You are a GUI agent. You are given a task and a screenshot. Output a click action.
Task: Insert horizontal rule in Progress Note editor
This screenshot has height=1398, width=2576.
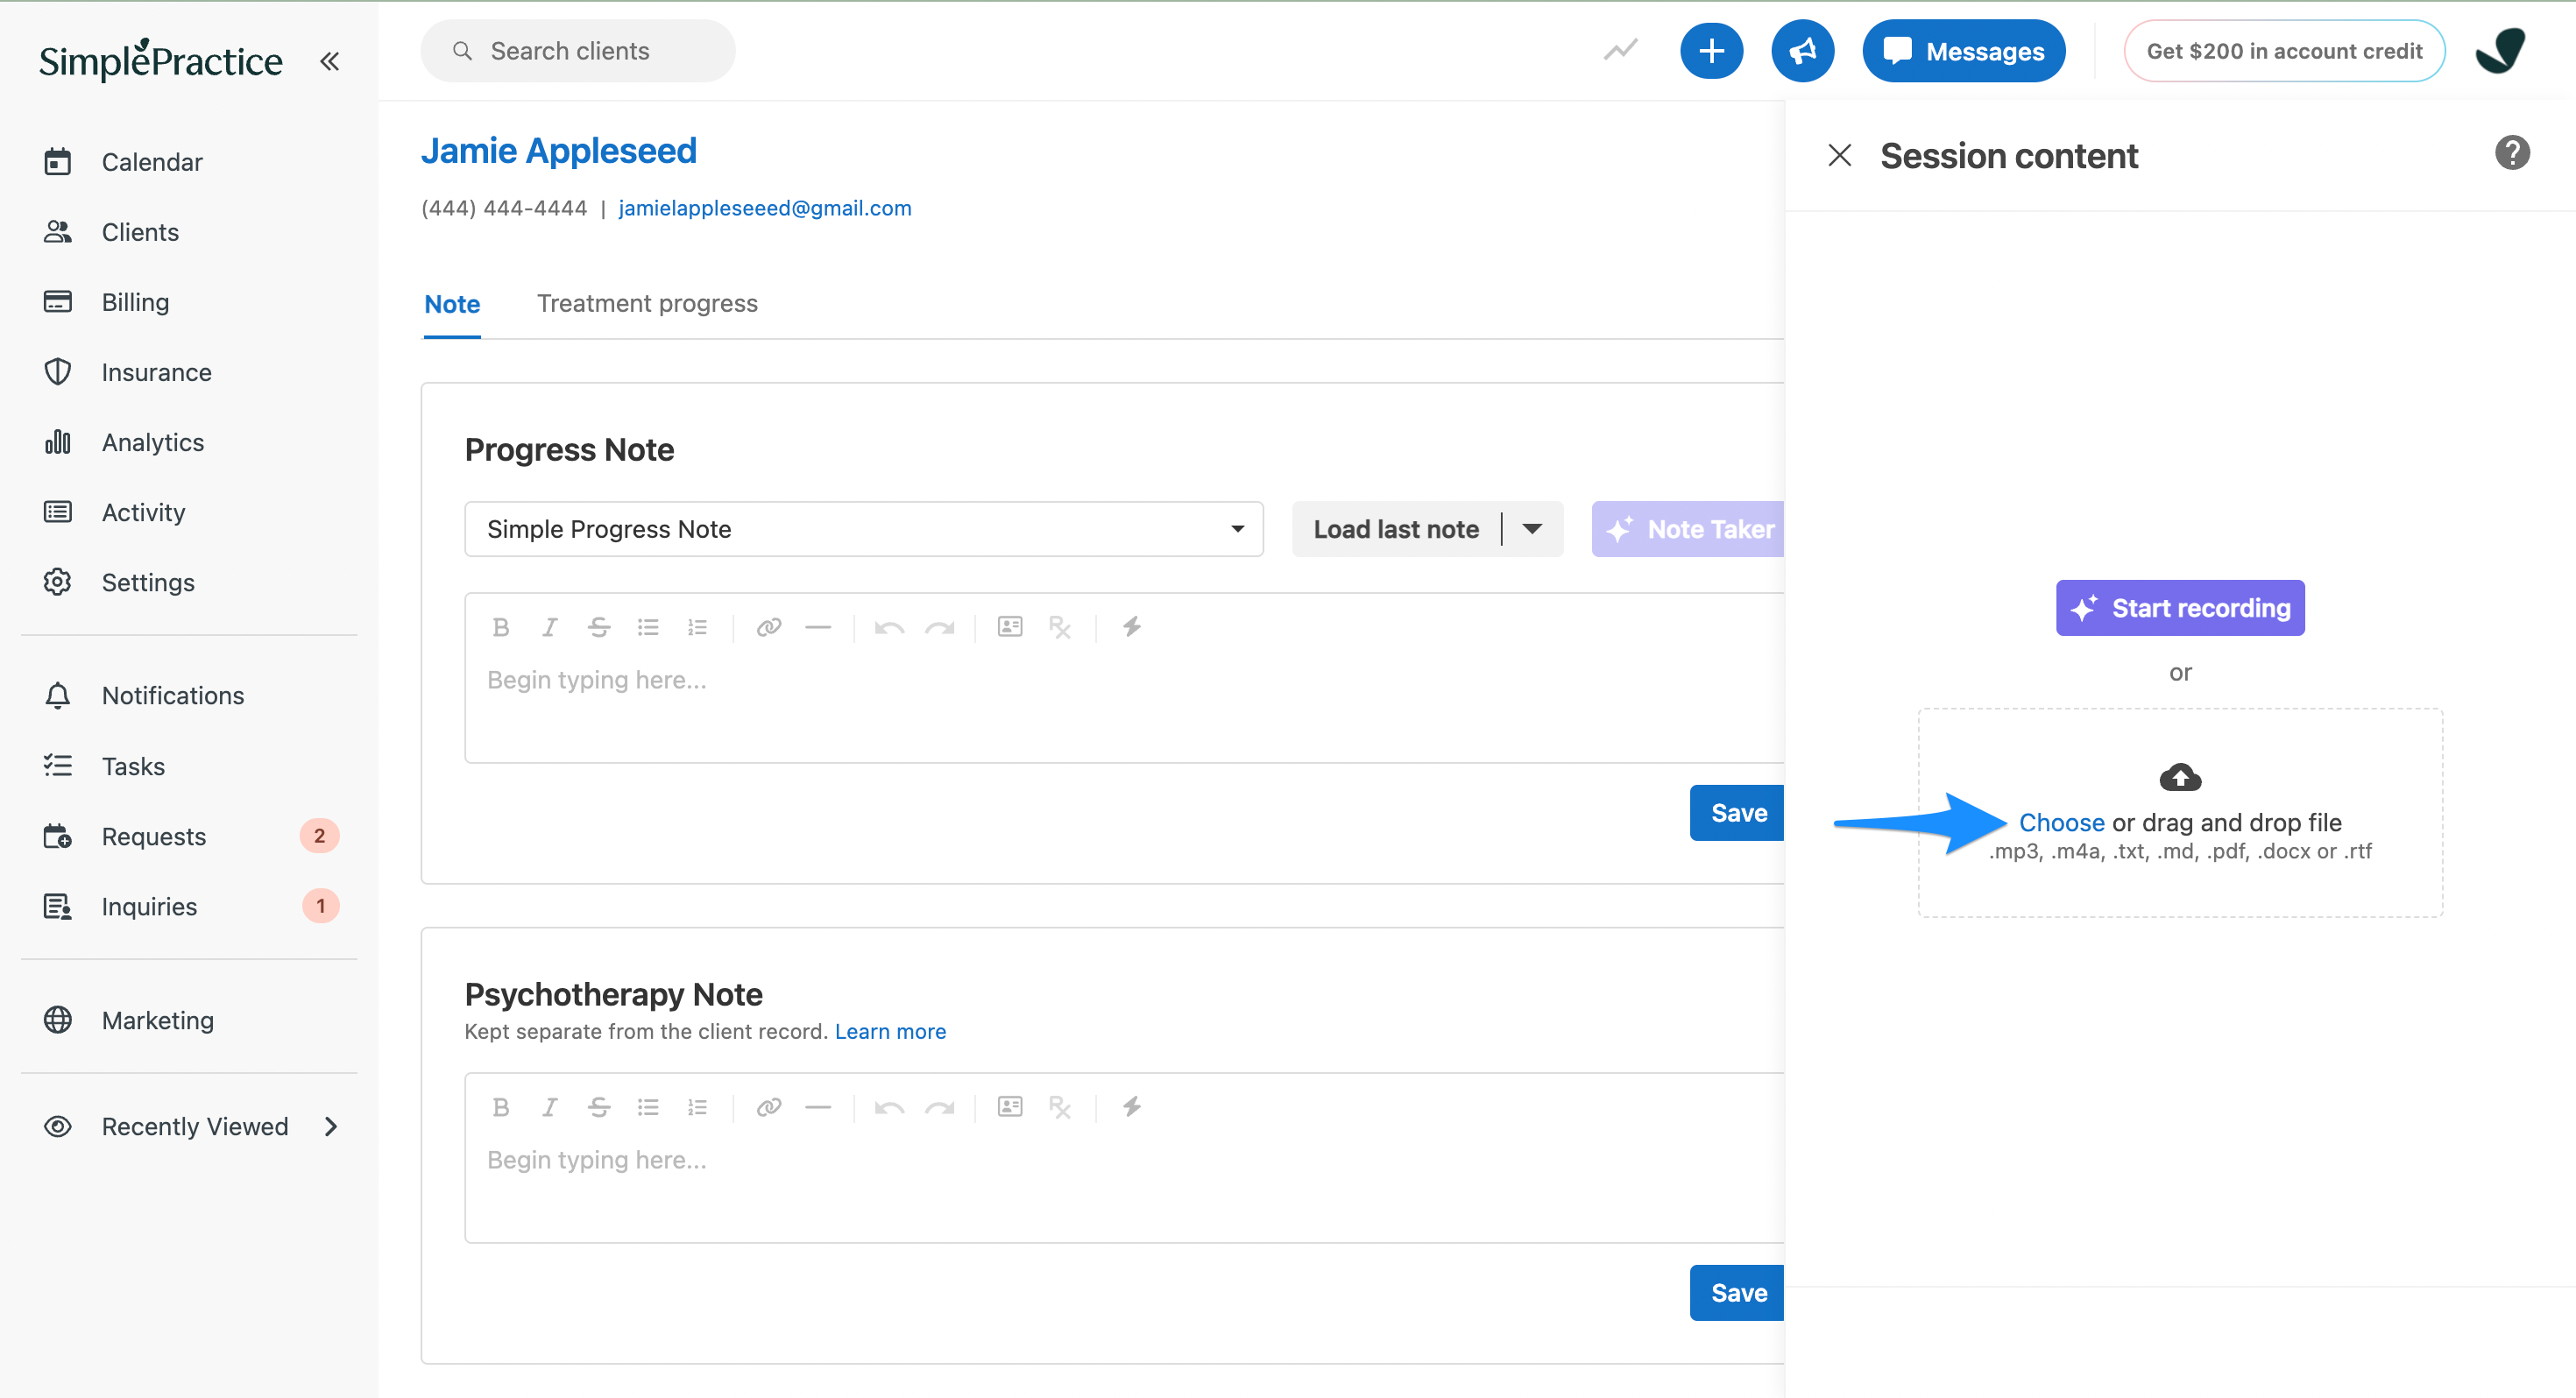click(818, 627)
